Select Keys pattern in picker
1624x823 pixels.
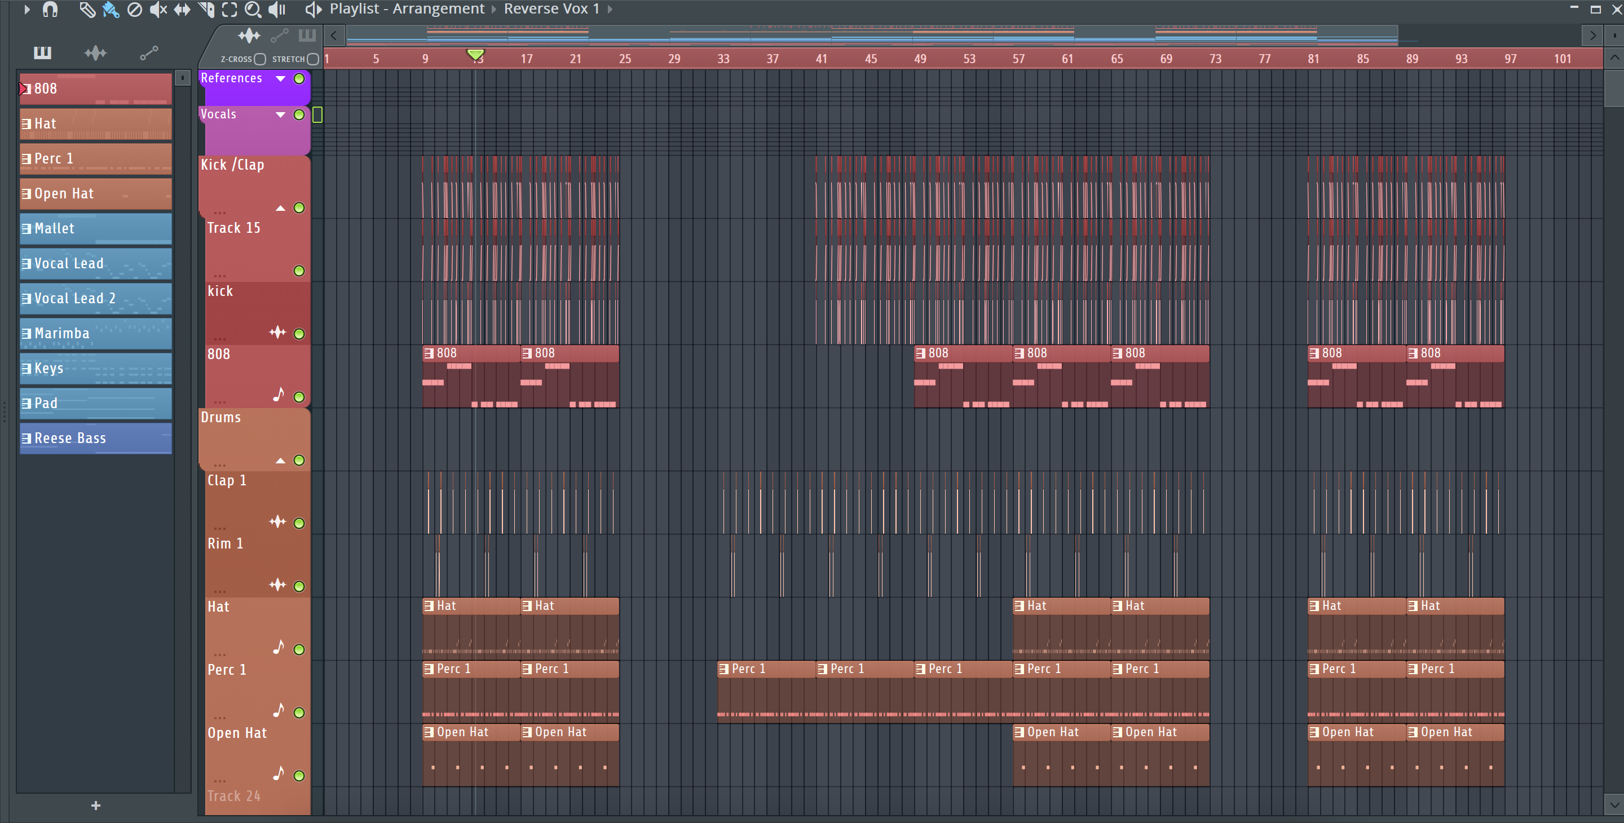pyautogui.click(x=96, y=369)
